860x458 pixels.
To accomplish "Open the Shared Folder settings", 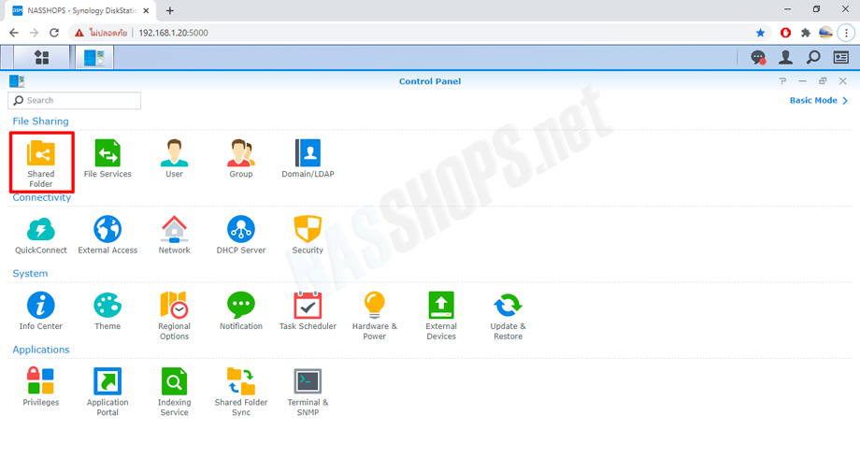I will 41,163.
